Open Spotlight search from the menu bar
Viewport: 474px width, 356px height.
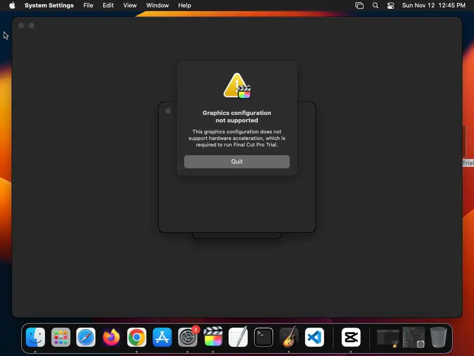(375, 6)
